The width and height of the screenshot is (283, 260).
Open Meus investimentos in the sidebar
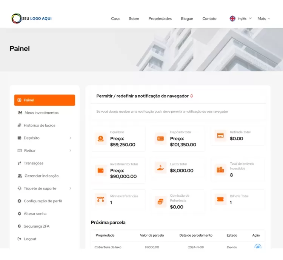point(41,113)
